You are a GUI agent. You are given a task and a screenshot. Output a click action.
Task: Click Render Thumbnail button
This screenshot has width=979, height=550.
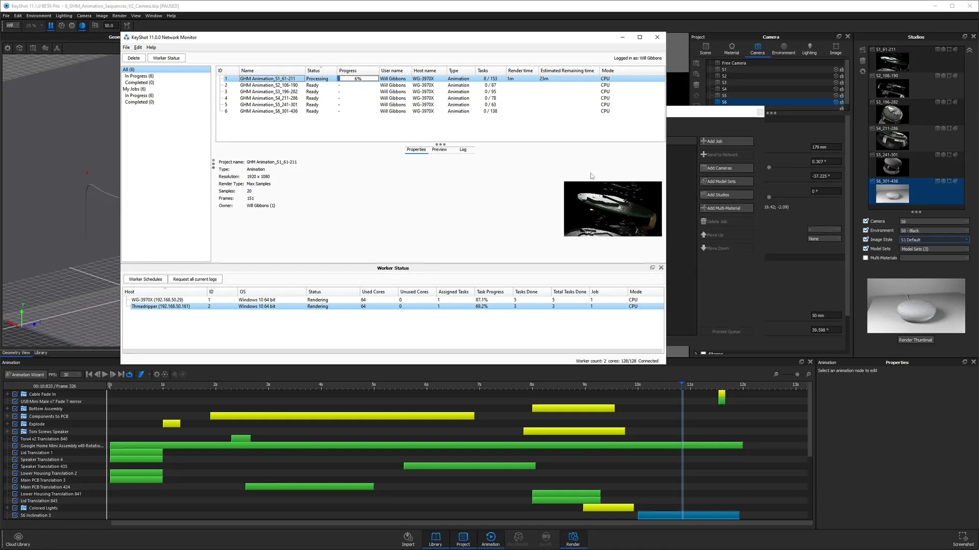click(915, 340)
